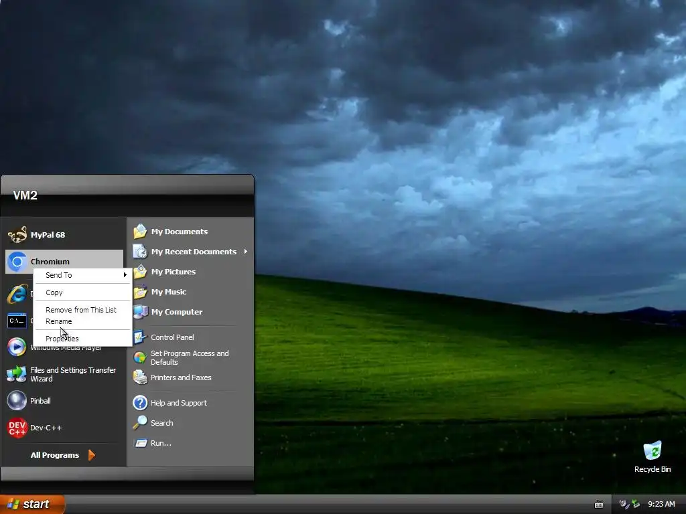Select the Recycle Bin desktop icon
The width and height of the screenshot is (686, 514).
(653, 456)
